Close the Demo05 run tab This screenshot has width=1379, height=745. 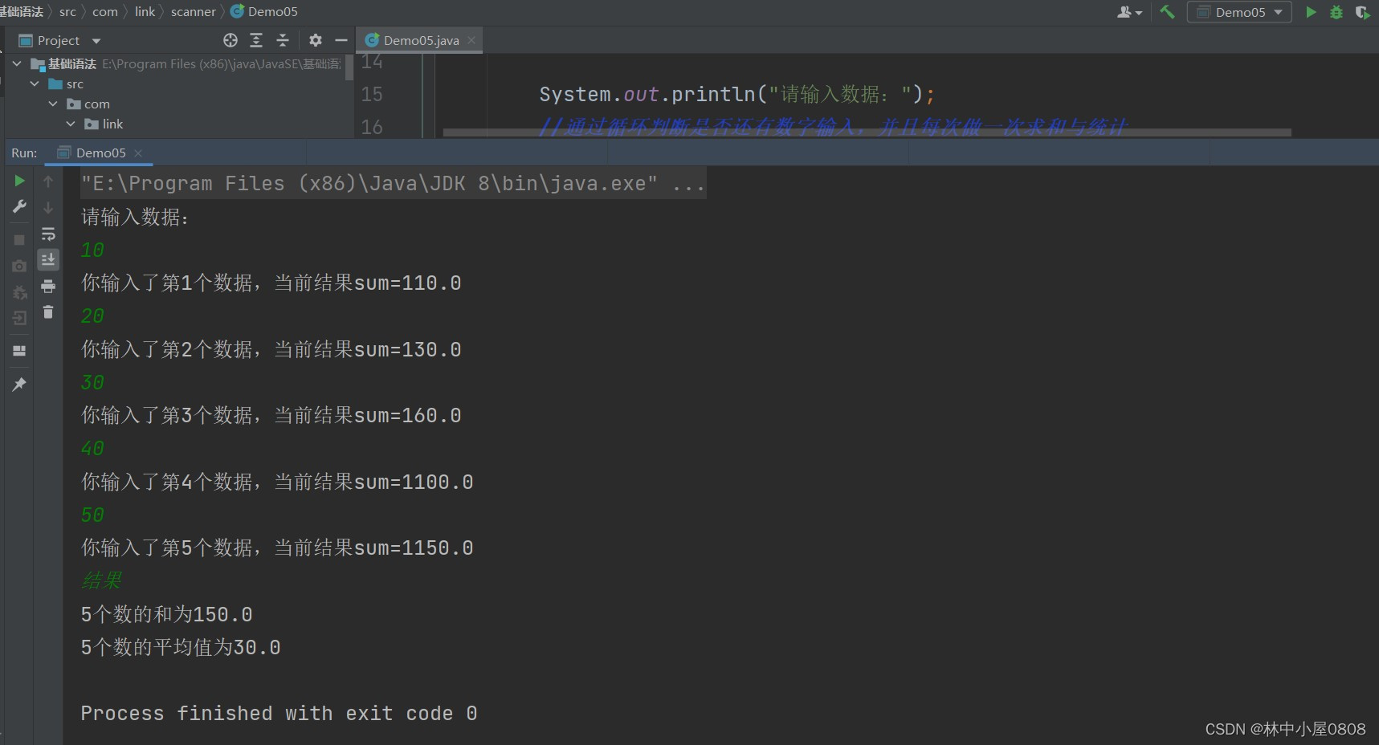click(x=138, y=153)
